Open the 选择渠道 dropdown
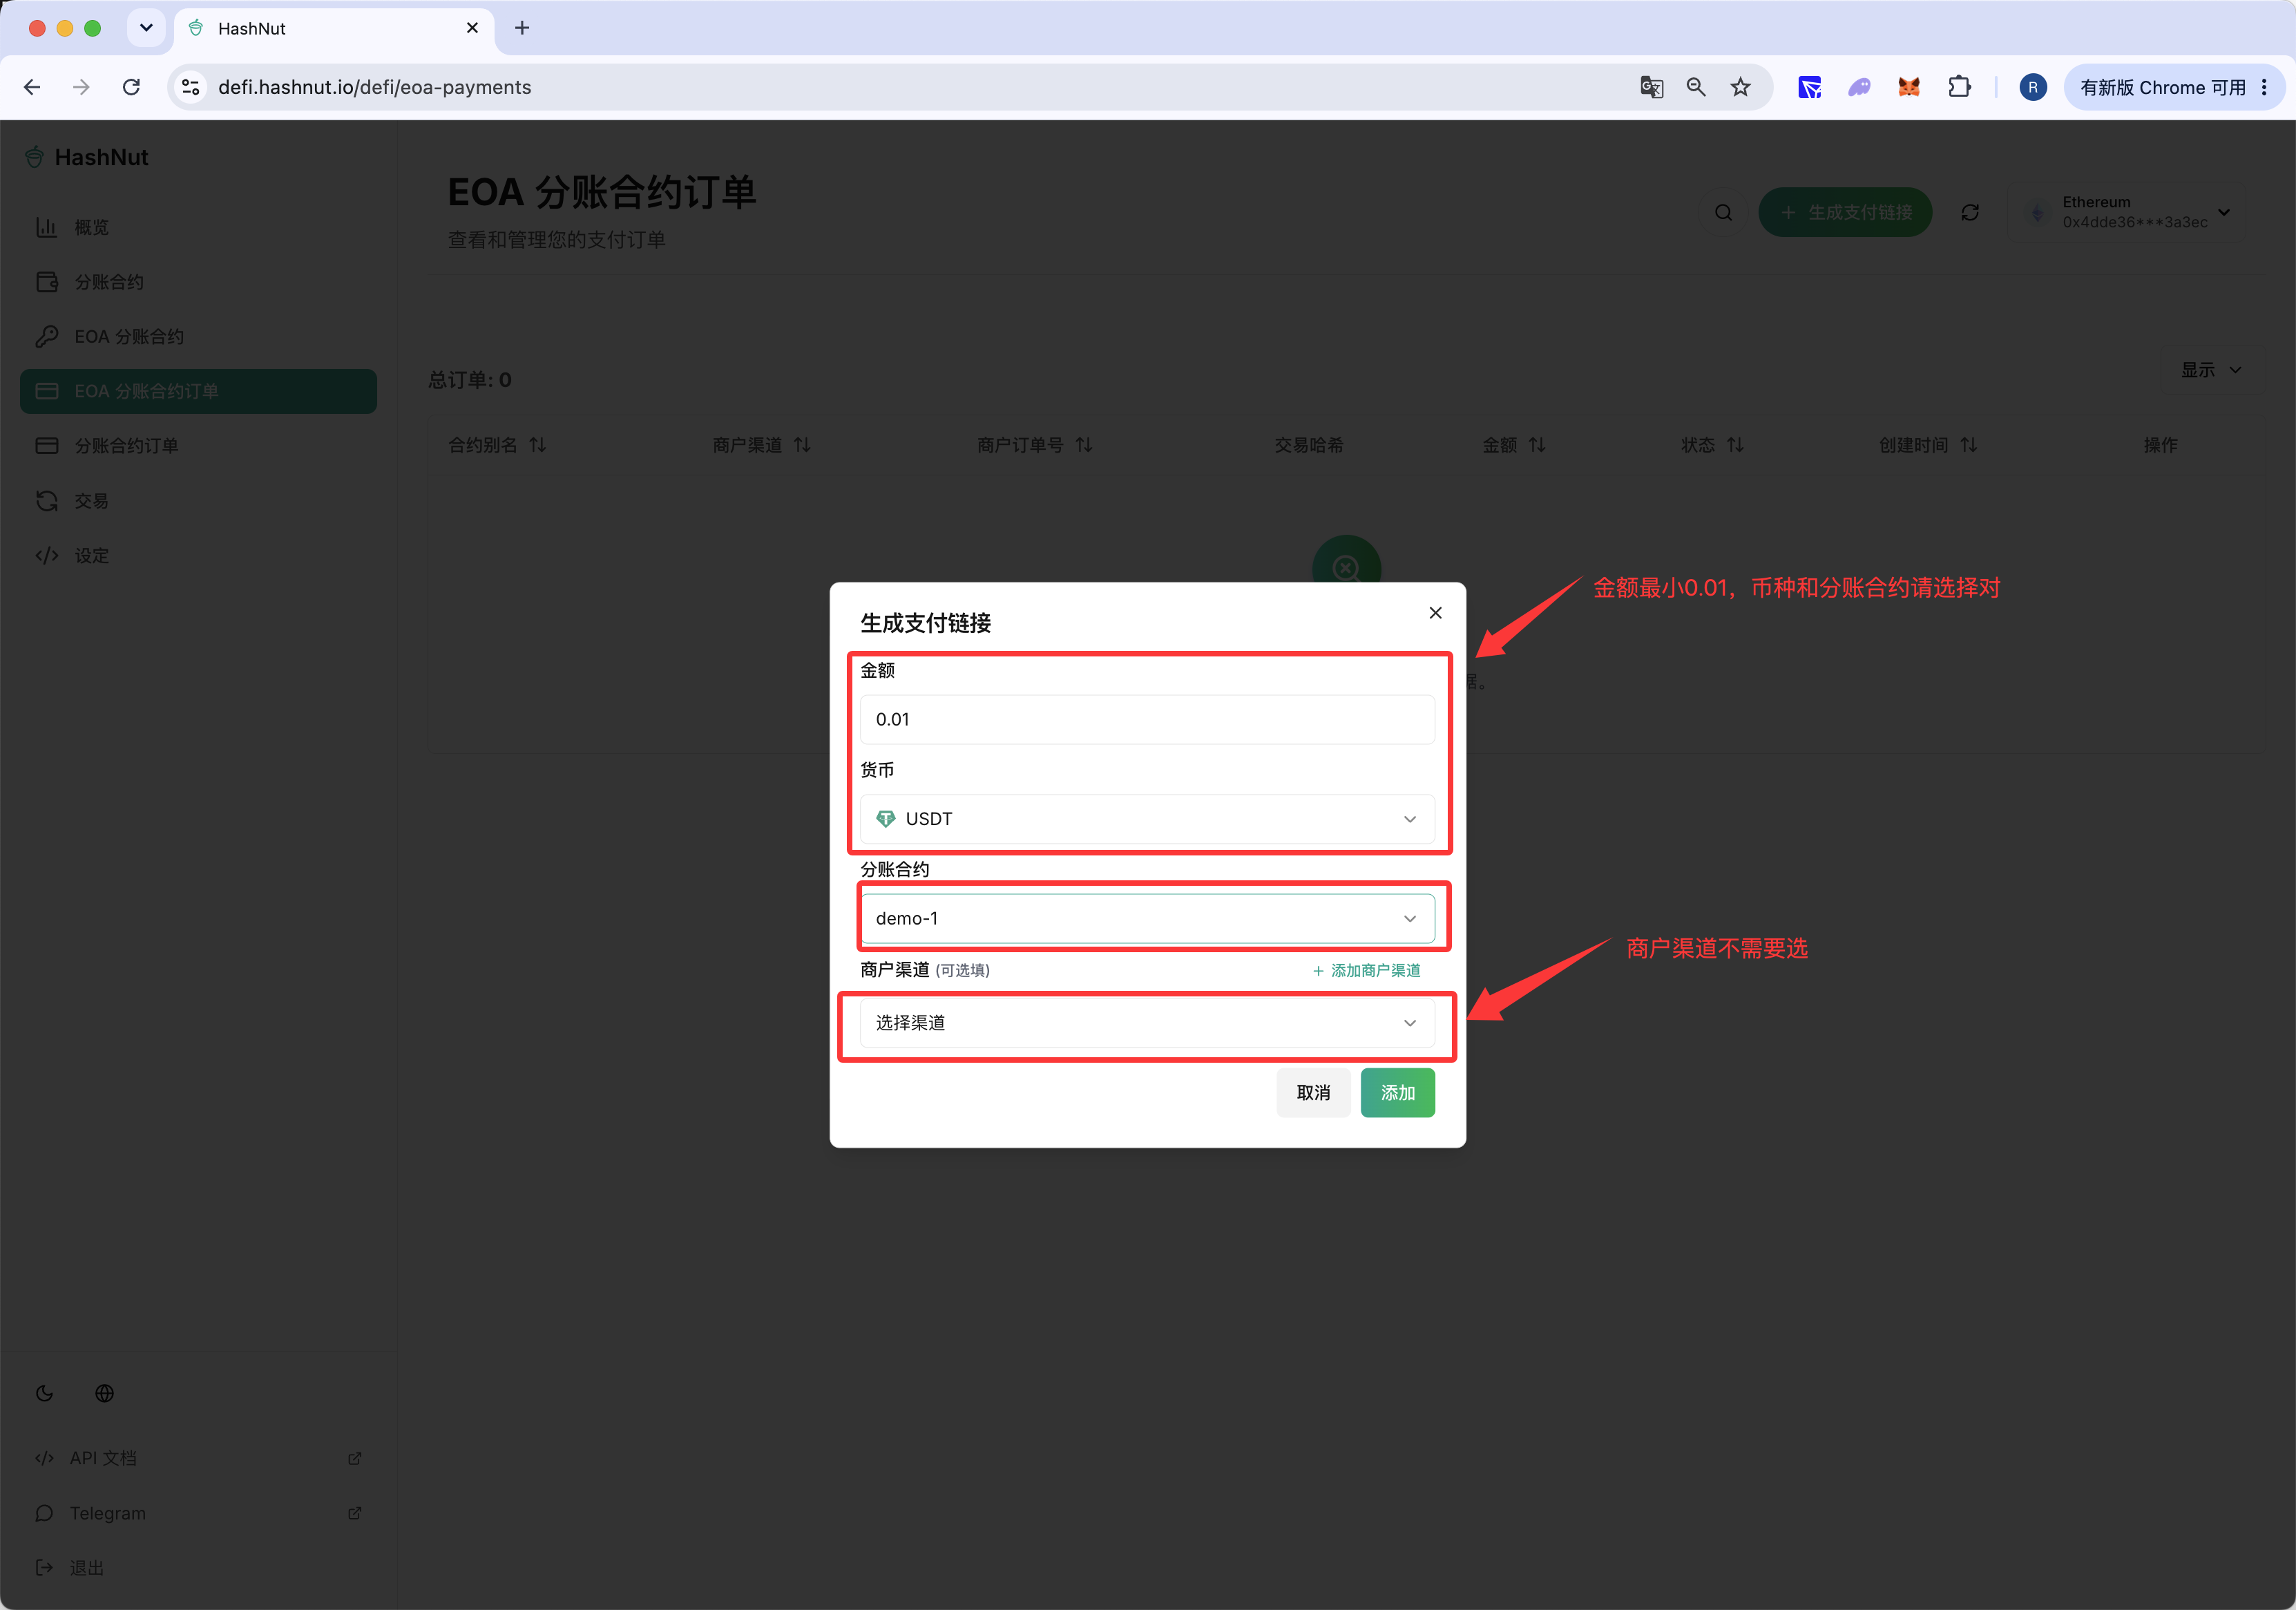Screen dimensions: 2296x1610 [1147, 1023]
